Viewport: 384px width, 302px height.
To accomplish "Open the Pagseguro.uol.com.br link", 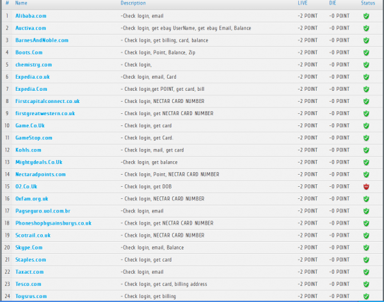I will [x=43, y=211].
